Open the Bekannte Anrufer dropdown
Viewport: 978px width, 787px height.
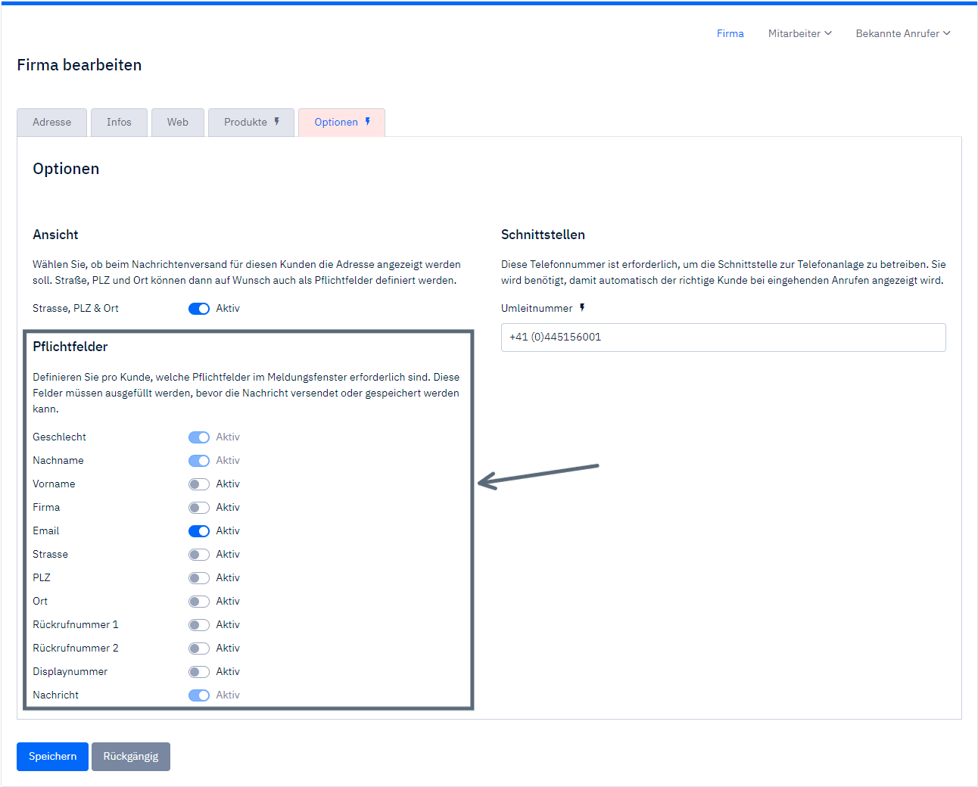(x=902, y=33)
